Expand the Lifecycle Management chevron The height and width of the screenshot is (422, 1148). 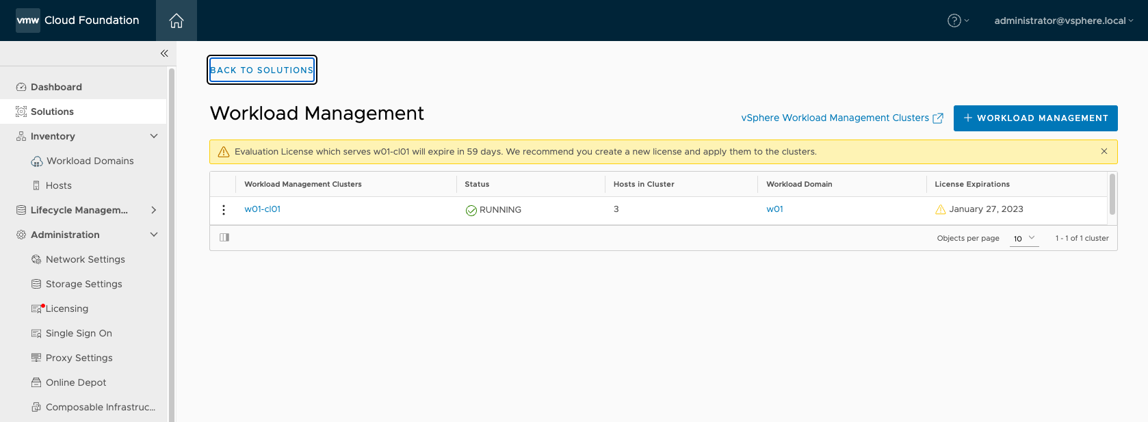click(154, 210)
